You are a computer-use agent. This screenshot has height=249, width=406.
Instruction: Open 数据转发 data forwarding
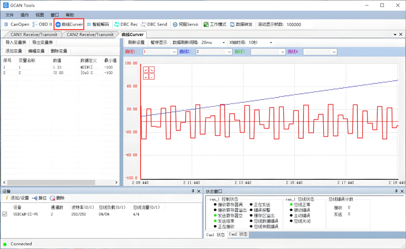(241, 24)
